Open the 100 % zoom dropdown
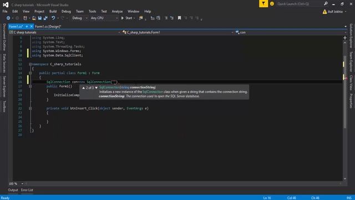Viewport: 355px width, 200px height. pyautogui.click(x=22, y=184)
